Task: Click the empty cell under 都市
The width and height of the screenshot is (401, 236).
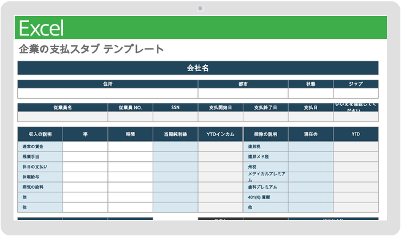Action: [243, 93]
